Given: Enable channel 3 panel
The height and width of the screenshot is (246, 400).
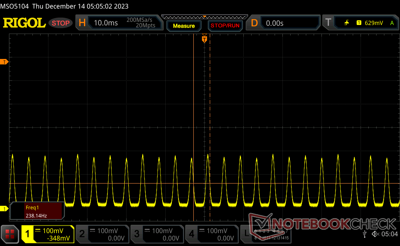Looking at the screenshot, I should click(156, 234).
